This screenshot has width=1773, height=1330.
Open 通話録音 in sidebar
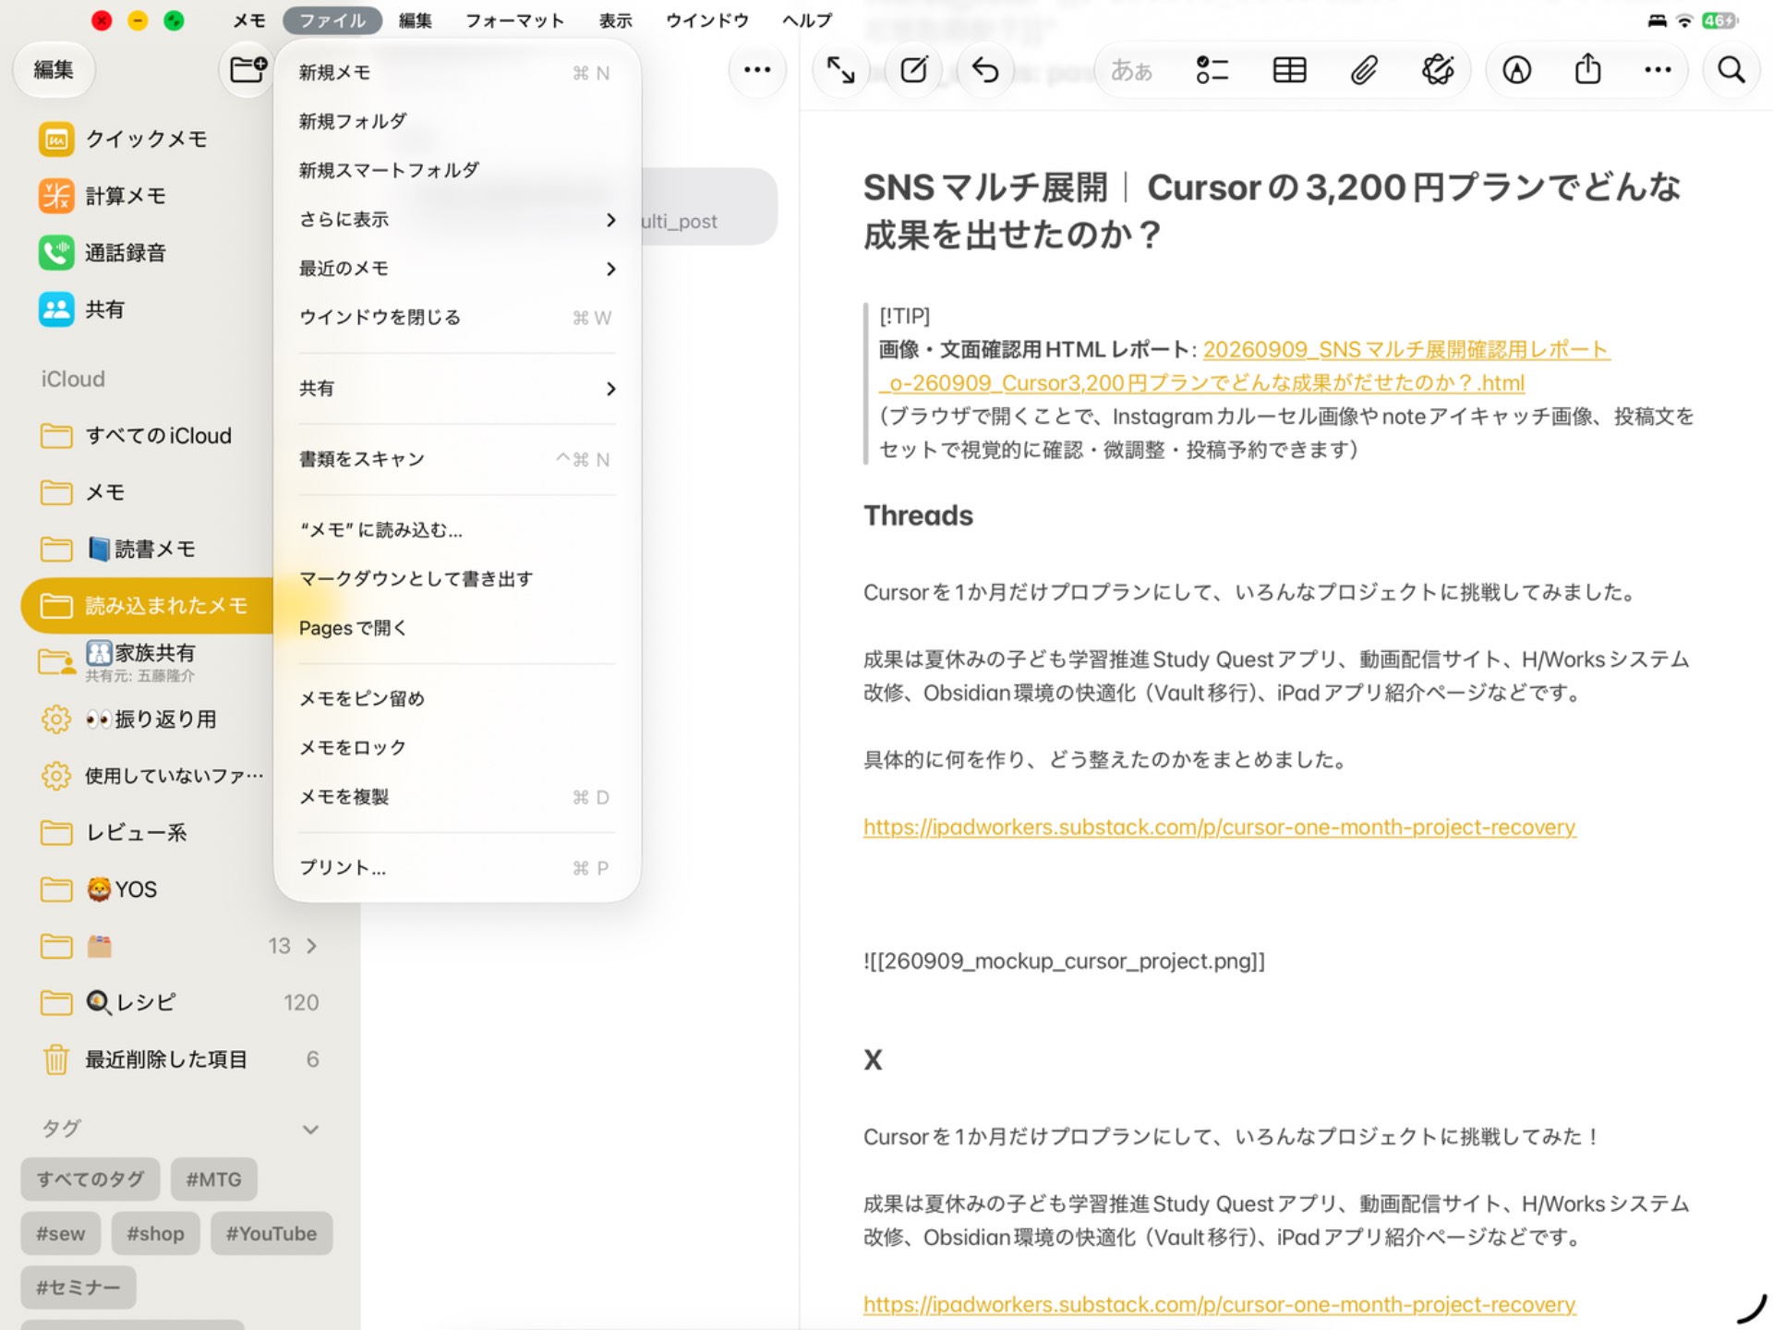pyautogui.click(x=126, y=252)
